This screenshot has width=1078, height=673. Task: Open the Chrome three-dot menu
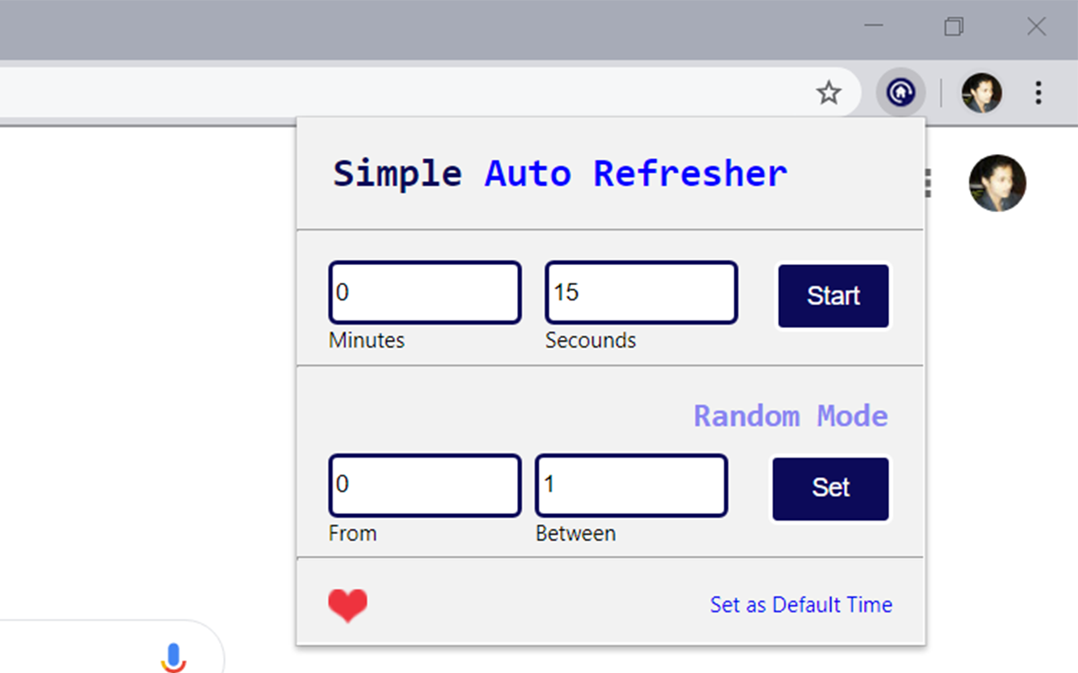1038,93
